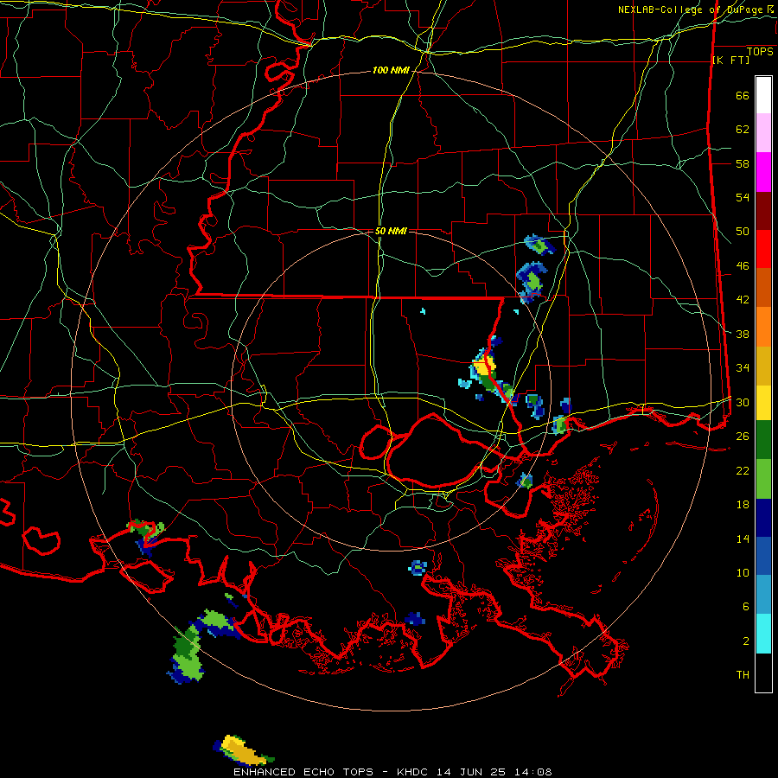This screenshot has width=778, height=778.
Task: Click the cyan legend swatch
Action: click(763, 634)
